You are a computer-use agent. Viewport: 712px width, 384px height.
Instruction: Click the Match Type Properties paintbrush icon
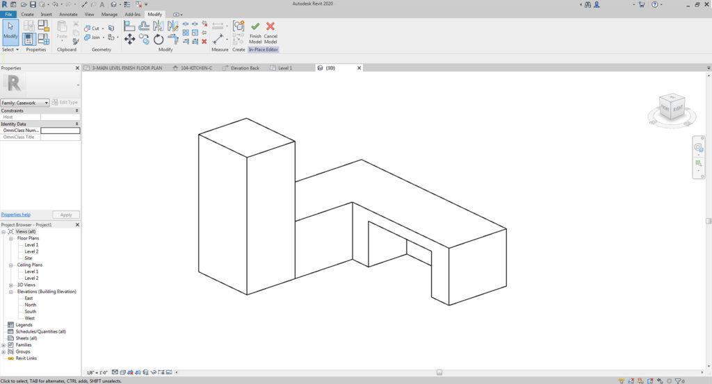pos(75,41)
